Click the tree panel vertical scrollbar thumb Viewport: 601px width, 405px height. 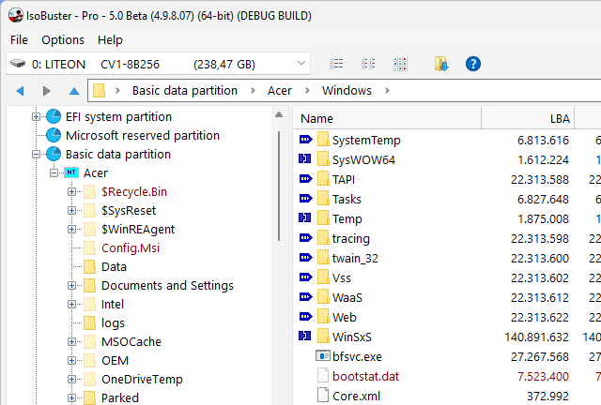[279, 186]
